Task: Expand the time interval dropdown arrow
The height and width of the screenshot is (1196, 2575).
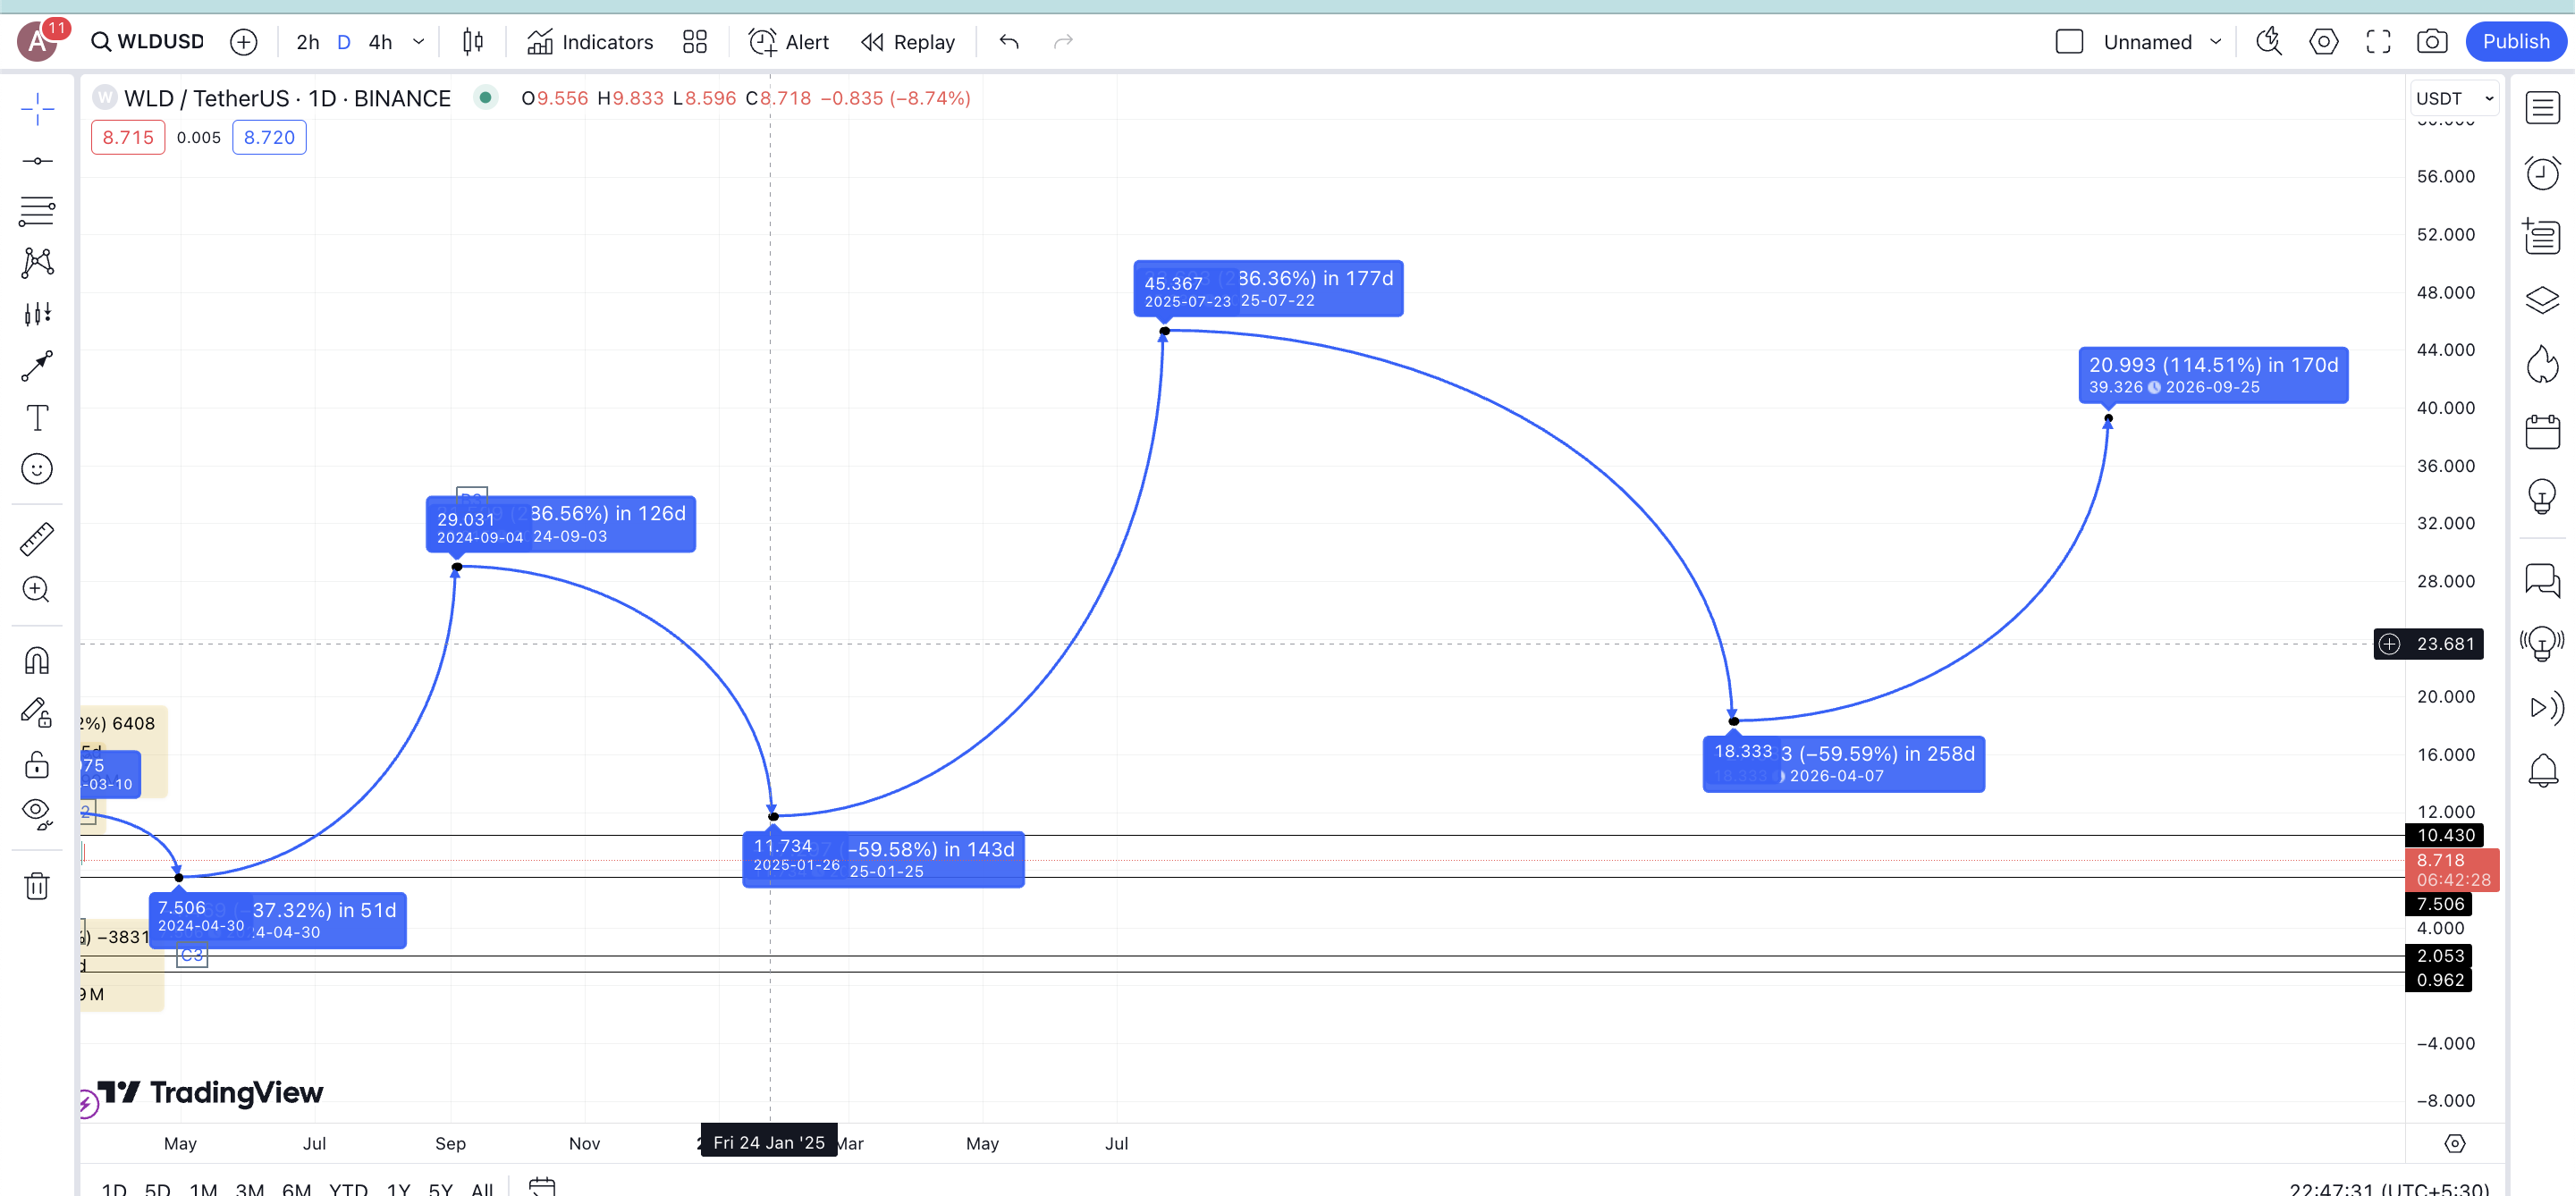Action: coord(418,42)
